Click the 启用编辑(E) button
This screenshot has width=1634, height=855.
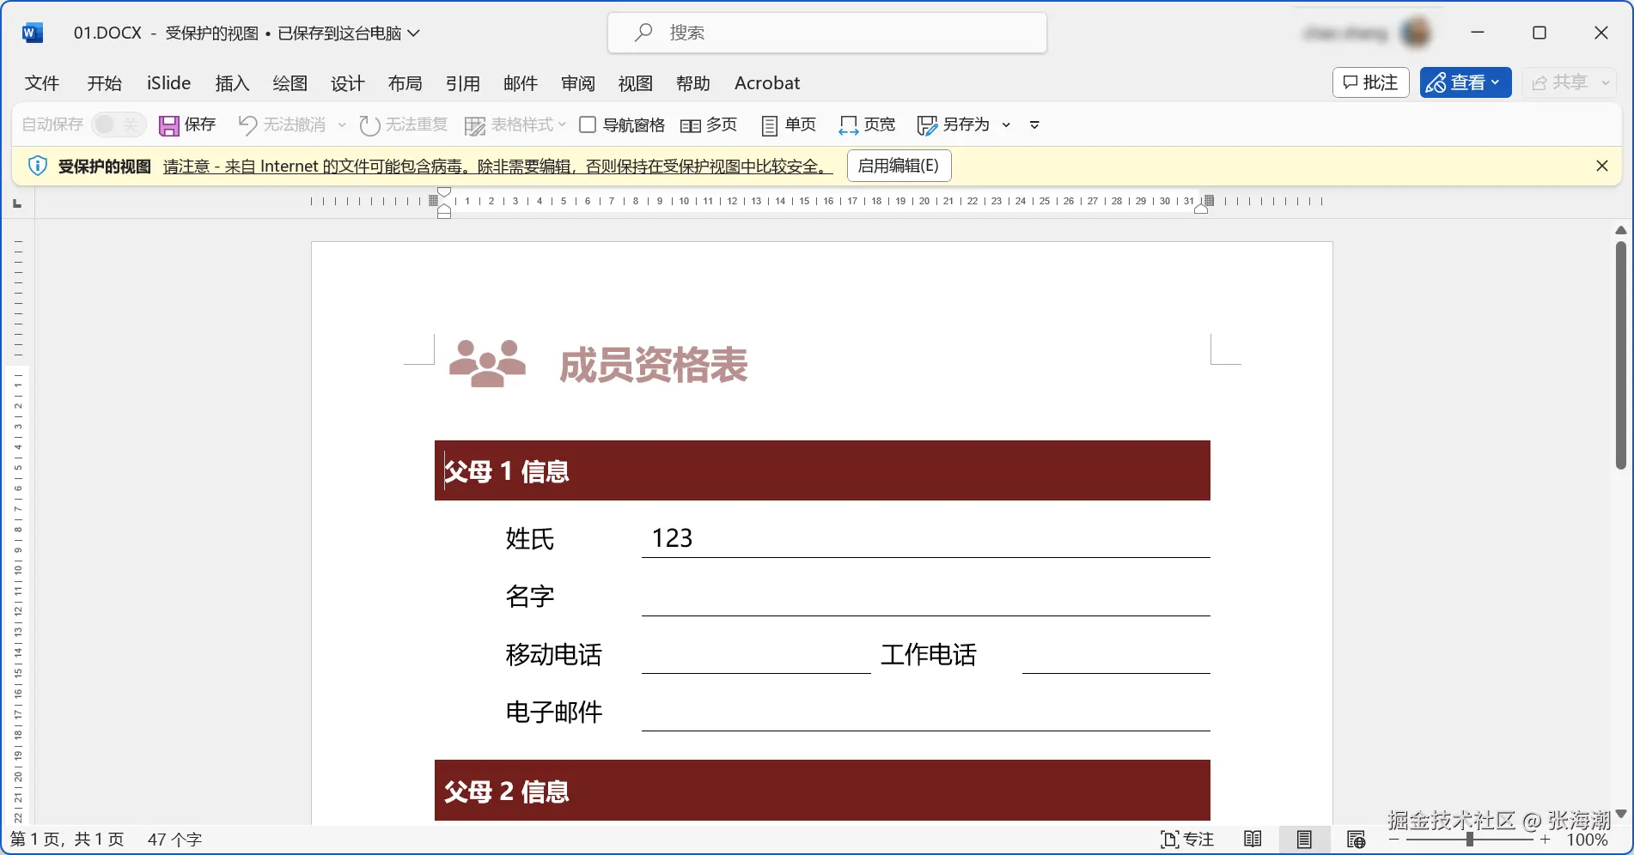(x=899, y=165)
